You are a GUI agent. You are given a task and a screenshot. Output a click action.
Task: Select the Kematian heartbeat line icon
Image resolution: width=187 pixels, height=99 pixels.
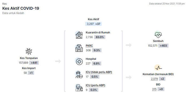(158, 68)
